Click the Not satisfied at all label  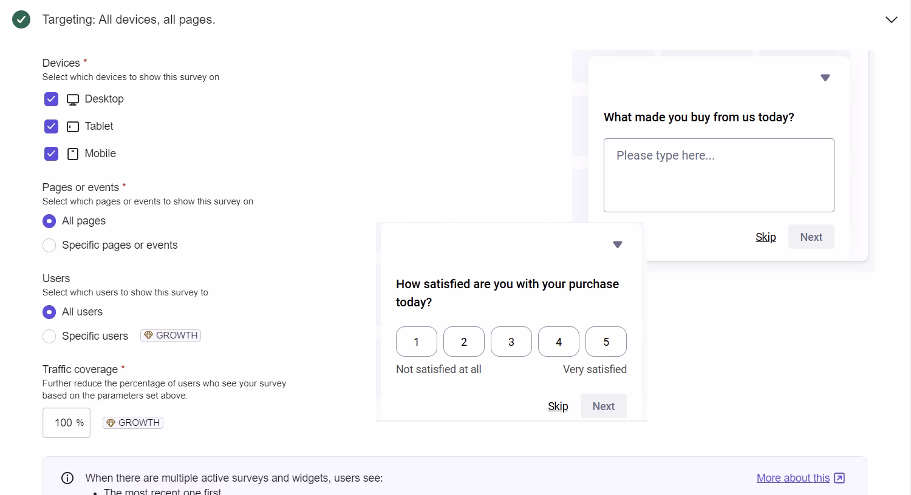[438, 369]
